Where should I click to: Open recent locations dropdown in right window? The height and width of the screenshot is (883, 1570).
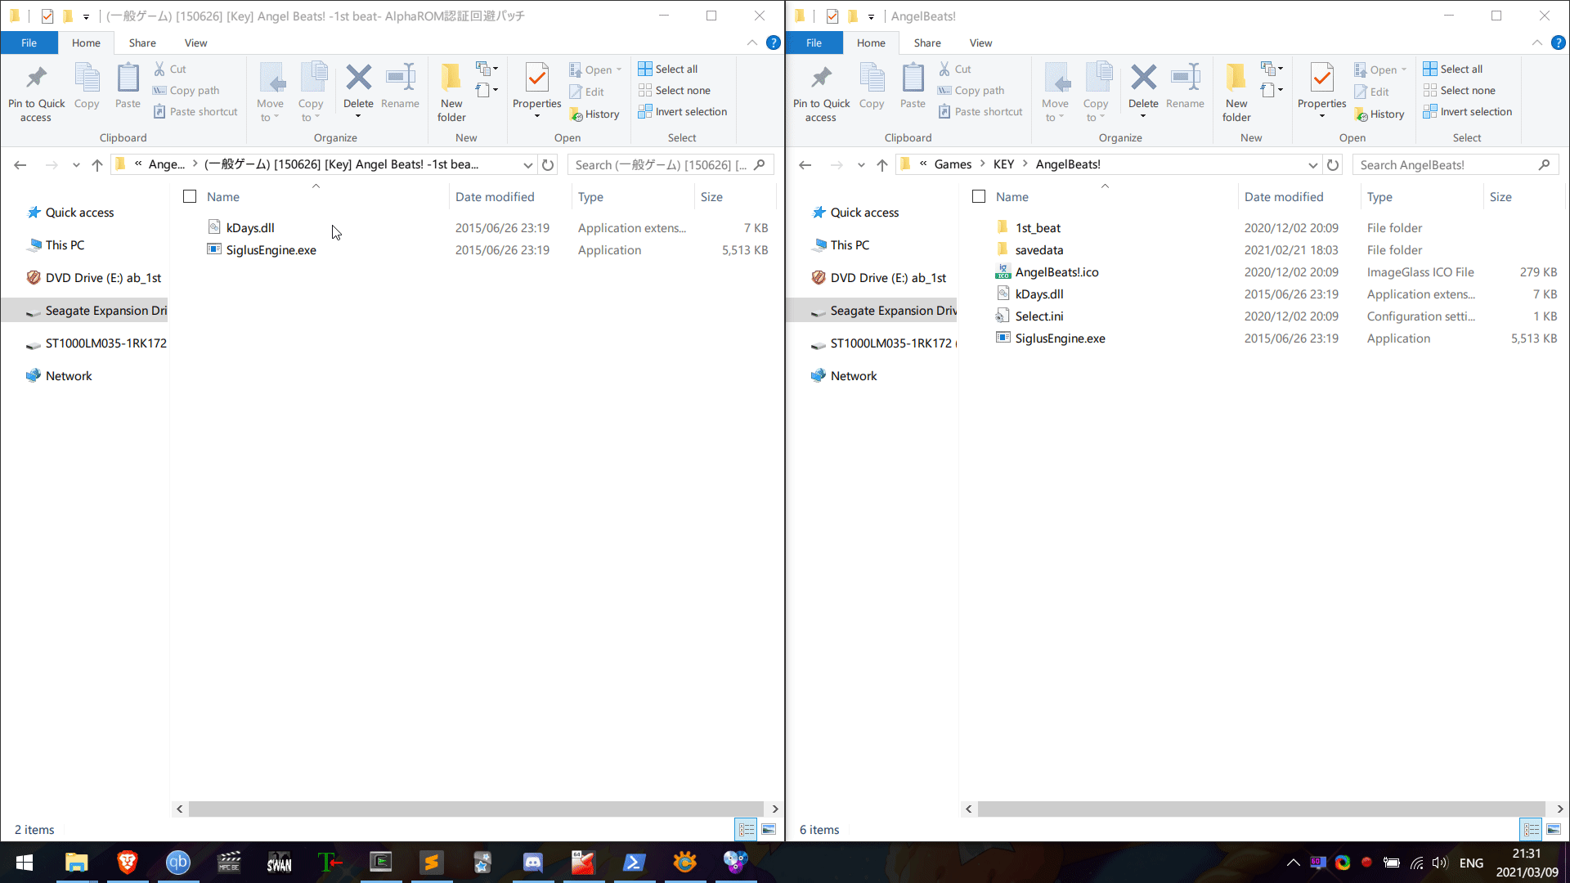pyautogui.click(x=861, y=165)
